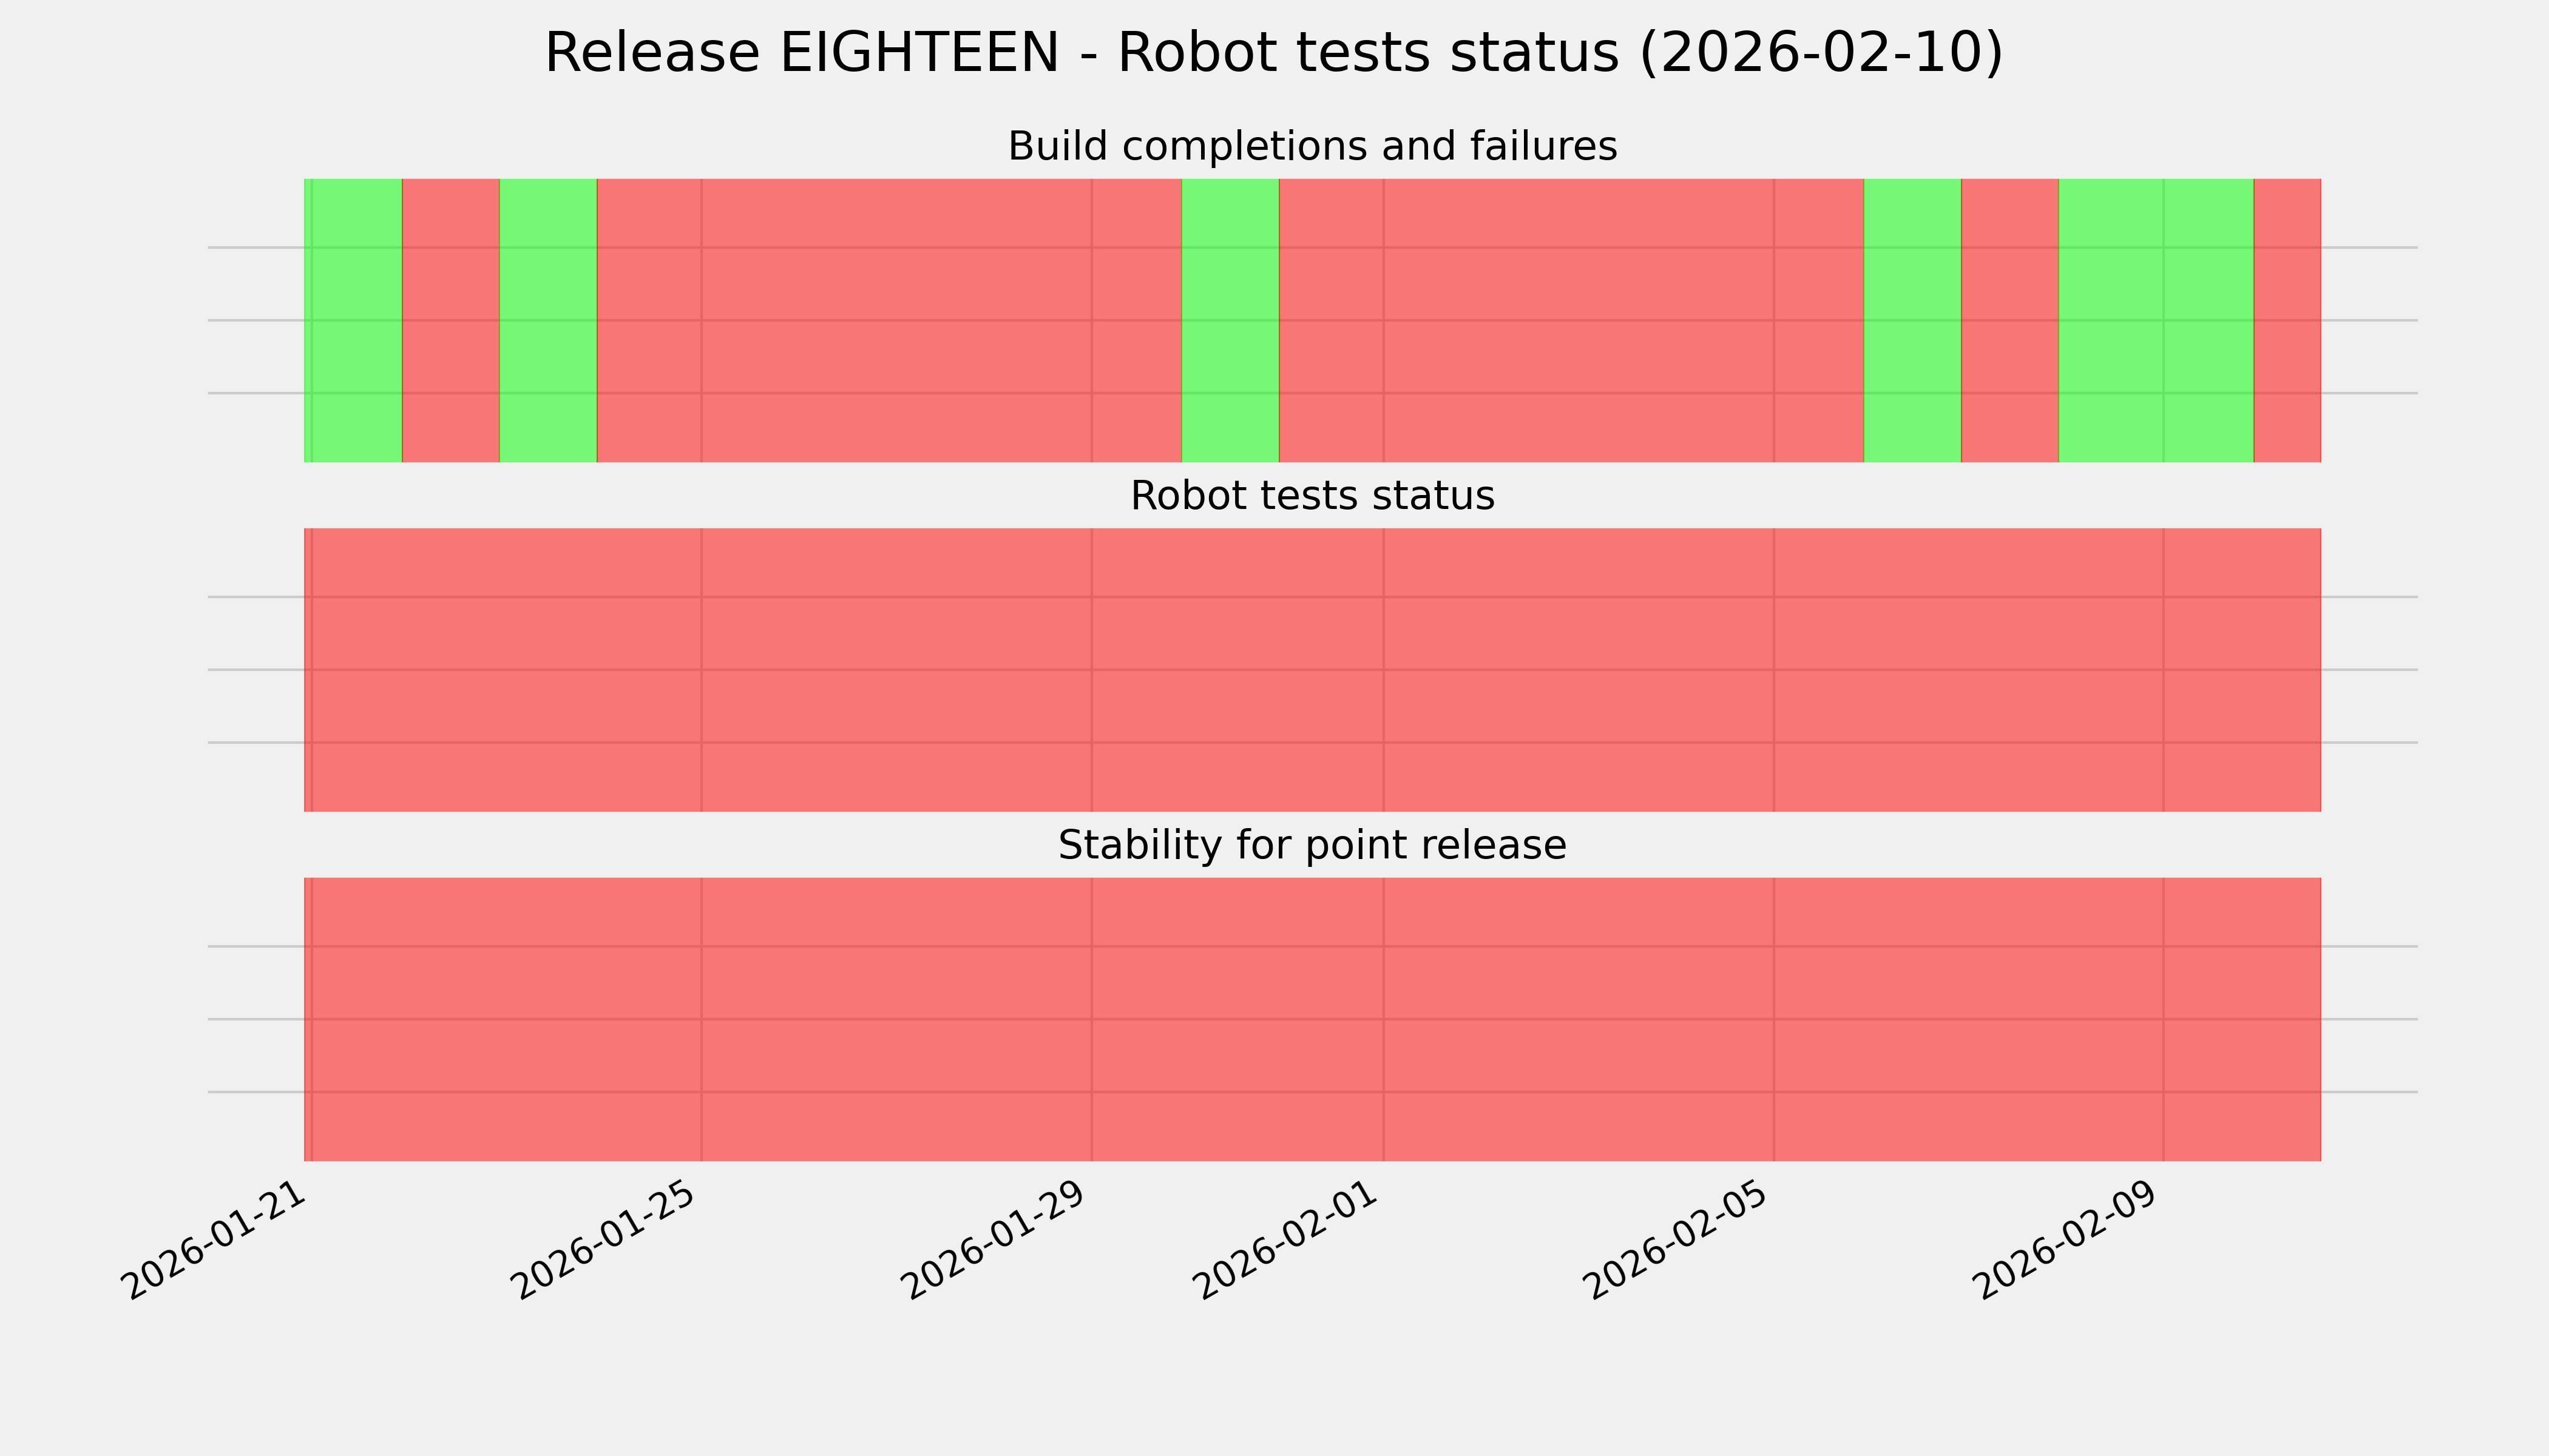Click the widest green segment in the build chart
Screen dimensions: 2549x1456
click(2156, 320)
